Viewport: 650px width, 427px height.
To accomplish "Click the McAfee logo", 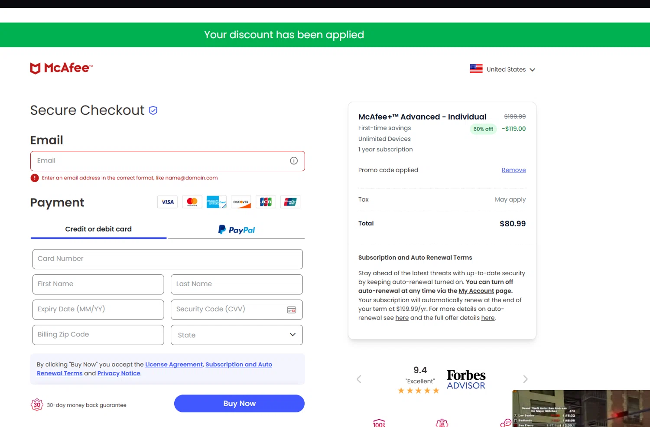I will (61, 68).
